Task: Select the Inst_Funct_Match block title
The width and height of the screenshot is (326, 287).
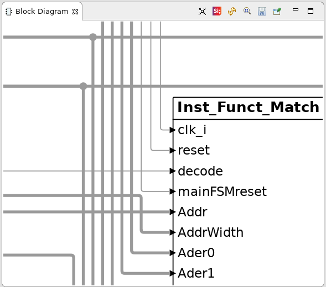Action: point(248,107)
